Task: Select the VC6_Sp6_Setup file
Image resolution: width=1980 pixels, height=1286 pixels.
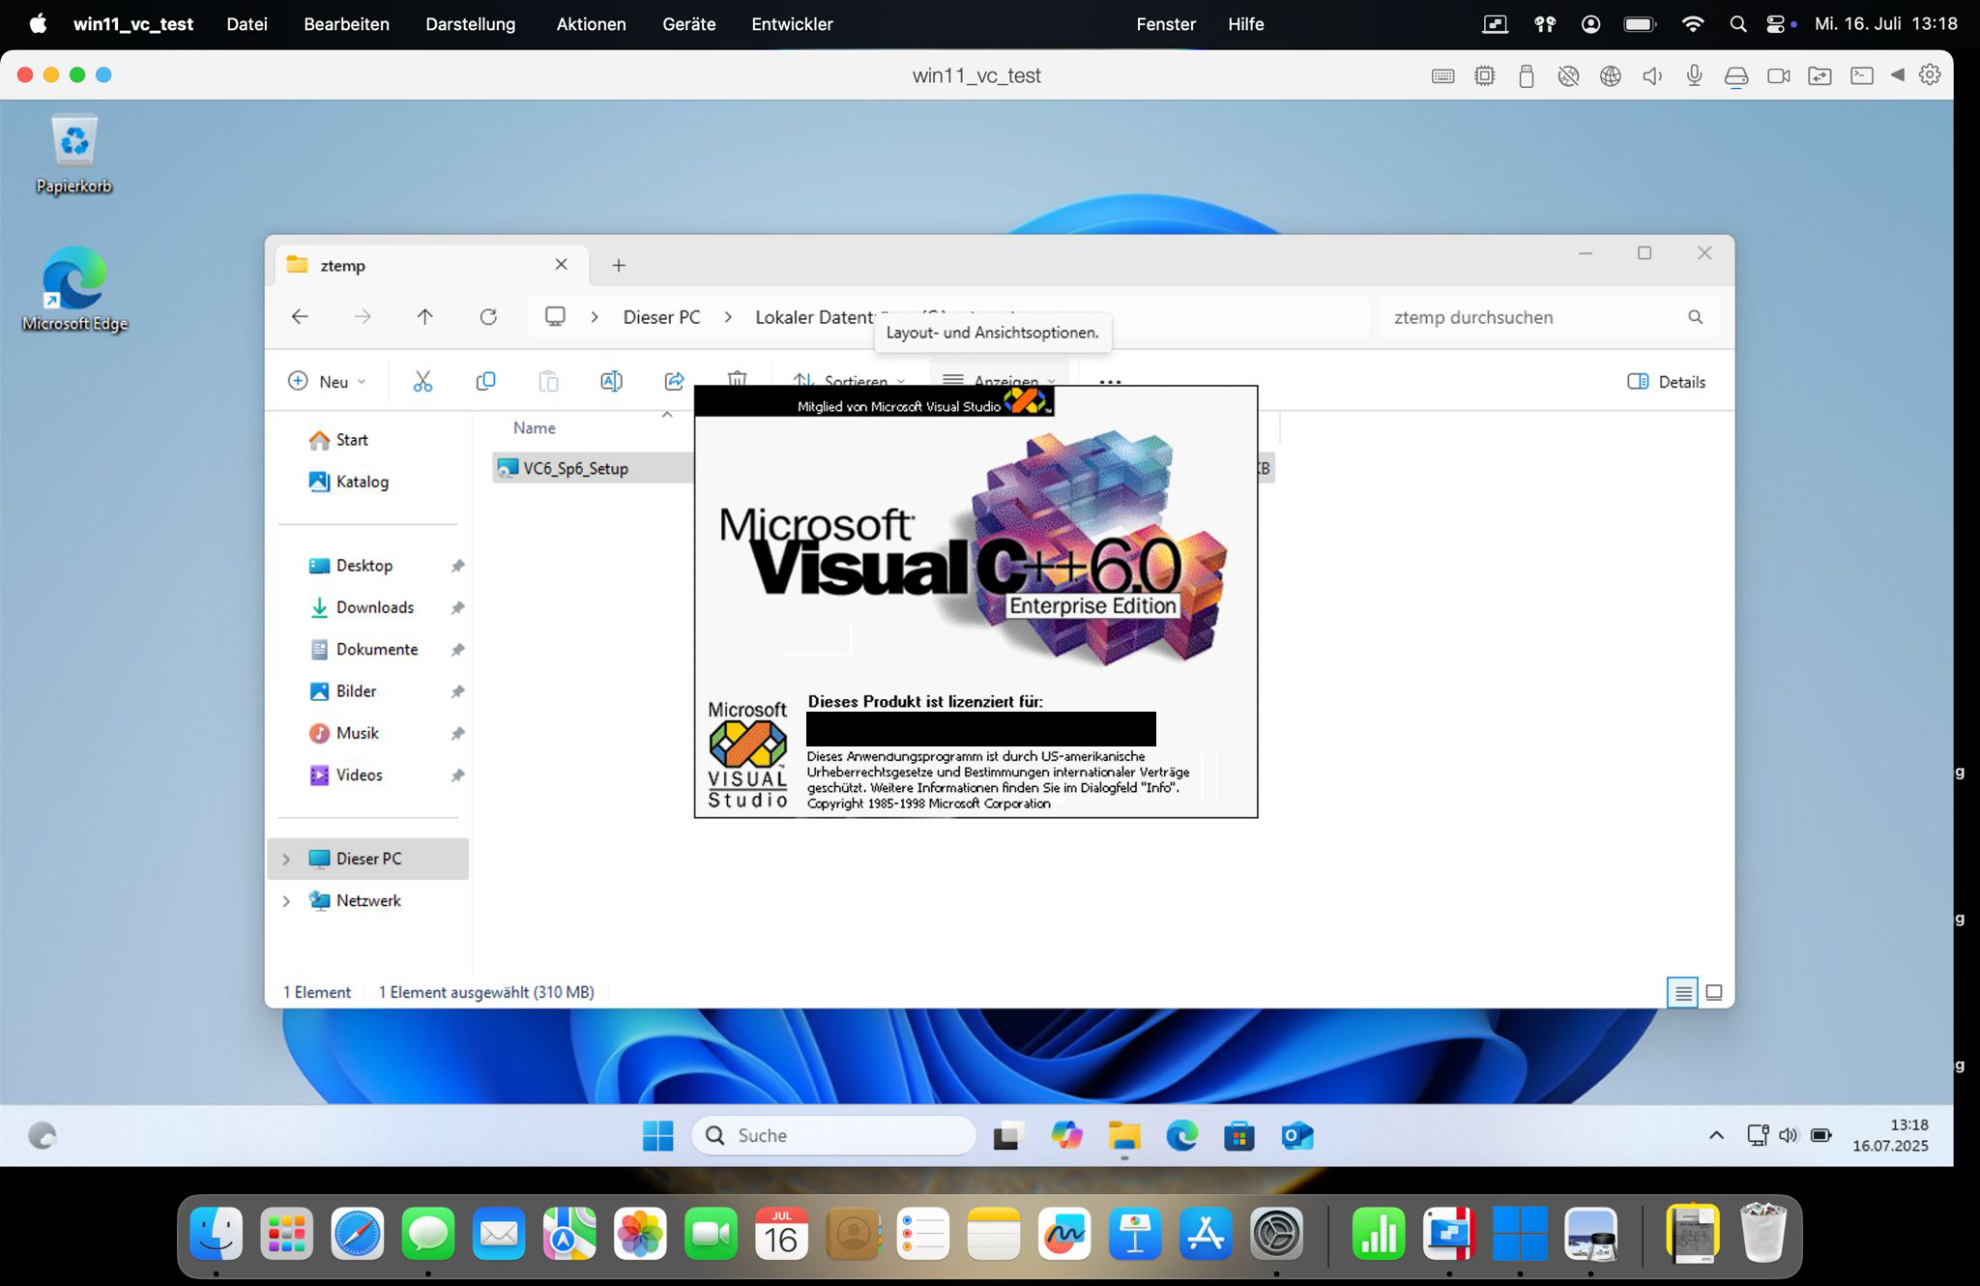Action: [575, 468]
